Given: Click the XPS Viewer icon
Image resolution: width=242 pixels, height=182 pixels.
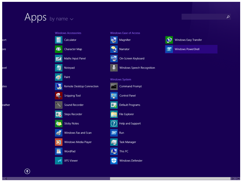Looking at the screenshot, I should tap(59, 161).
